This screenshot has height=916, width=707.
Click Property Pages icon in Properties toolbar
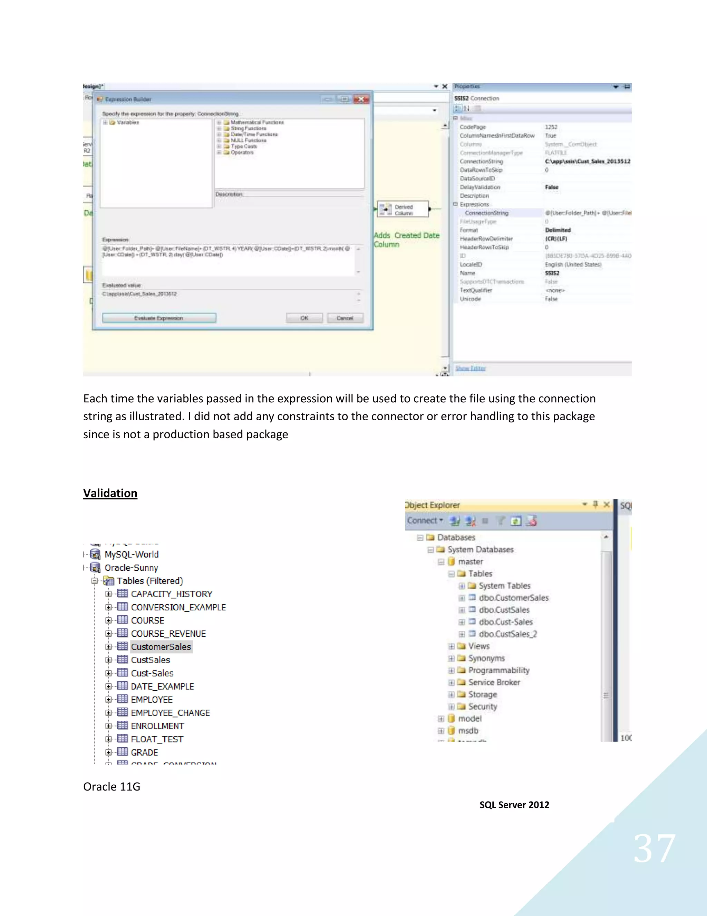pos(477,108)
